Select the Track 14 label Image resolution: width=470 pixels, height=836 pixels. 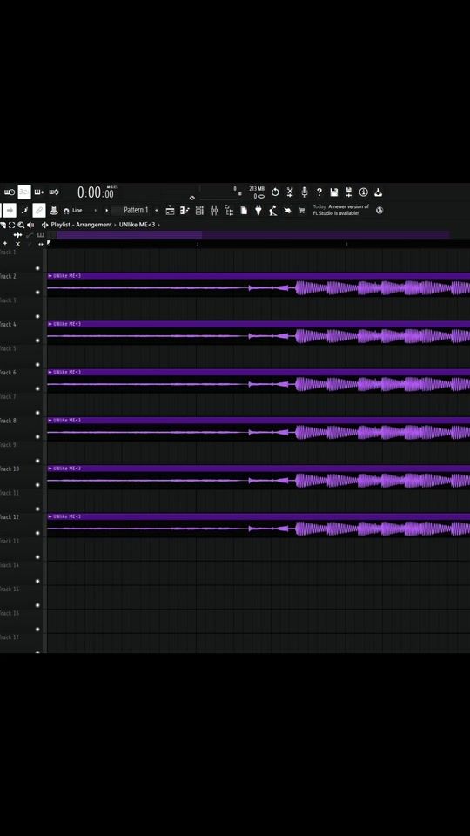(x=9, y=564)
